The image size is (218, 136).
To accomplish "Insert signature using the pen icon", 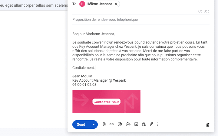I will point(151,124).
